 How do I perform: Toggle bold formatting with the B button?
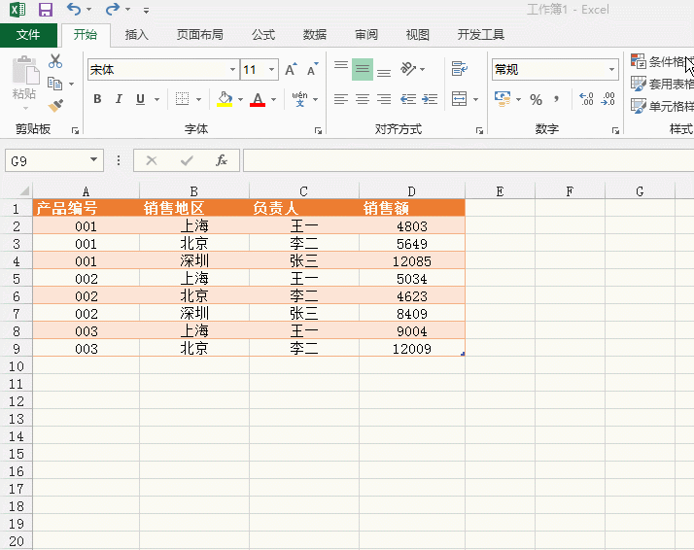(x=97, y=99)
